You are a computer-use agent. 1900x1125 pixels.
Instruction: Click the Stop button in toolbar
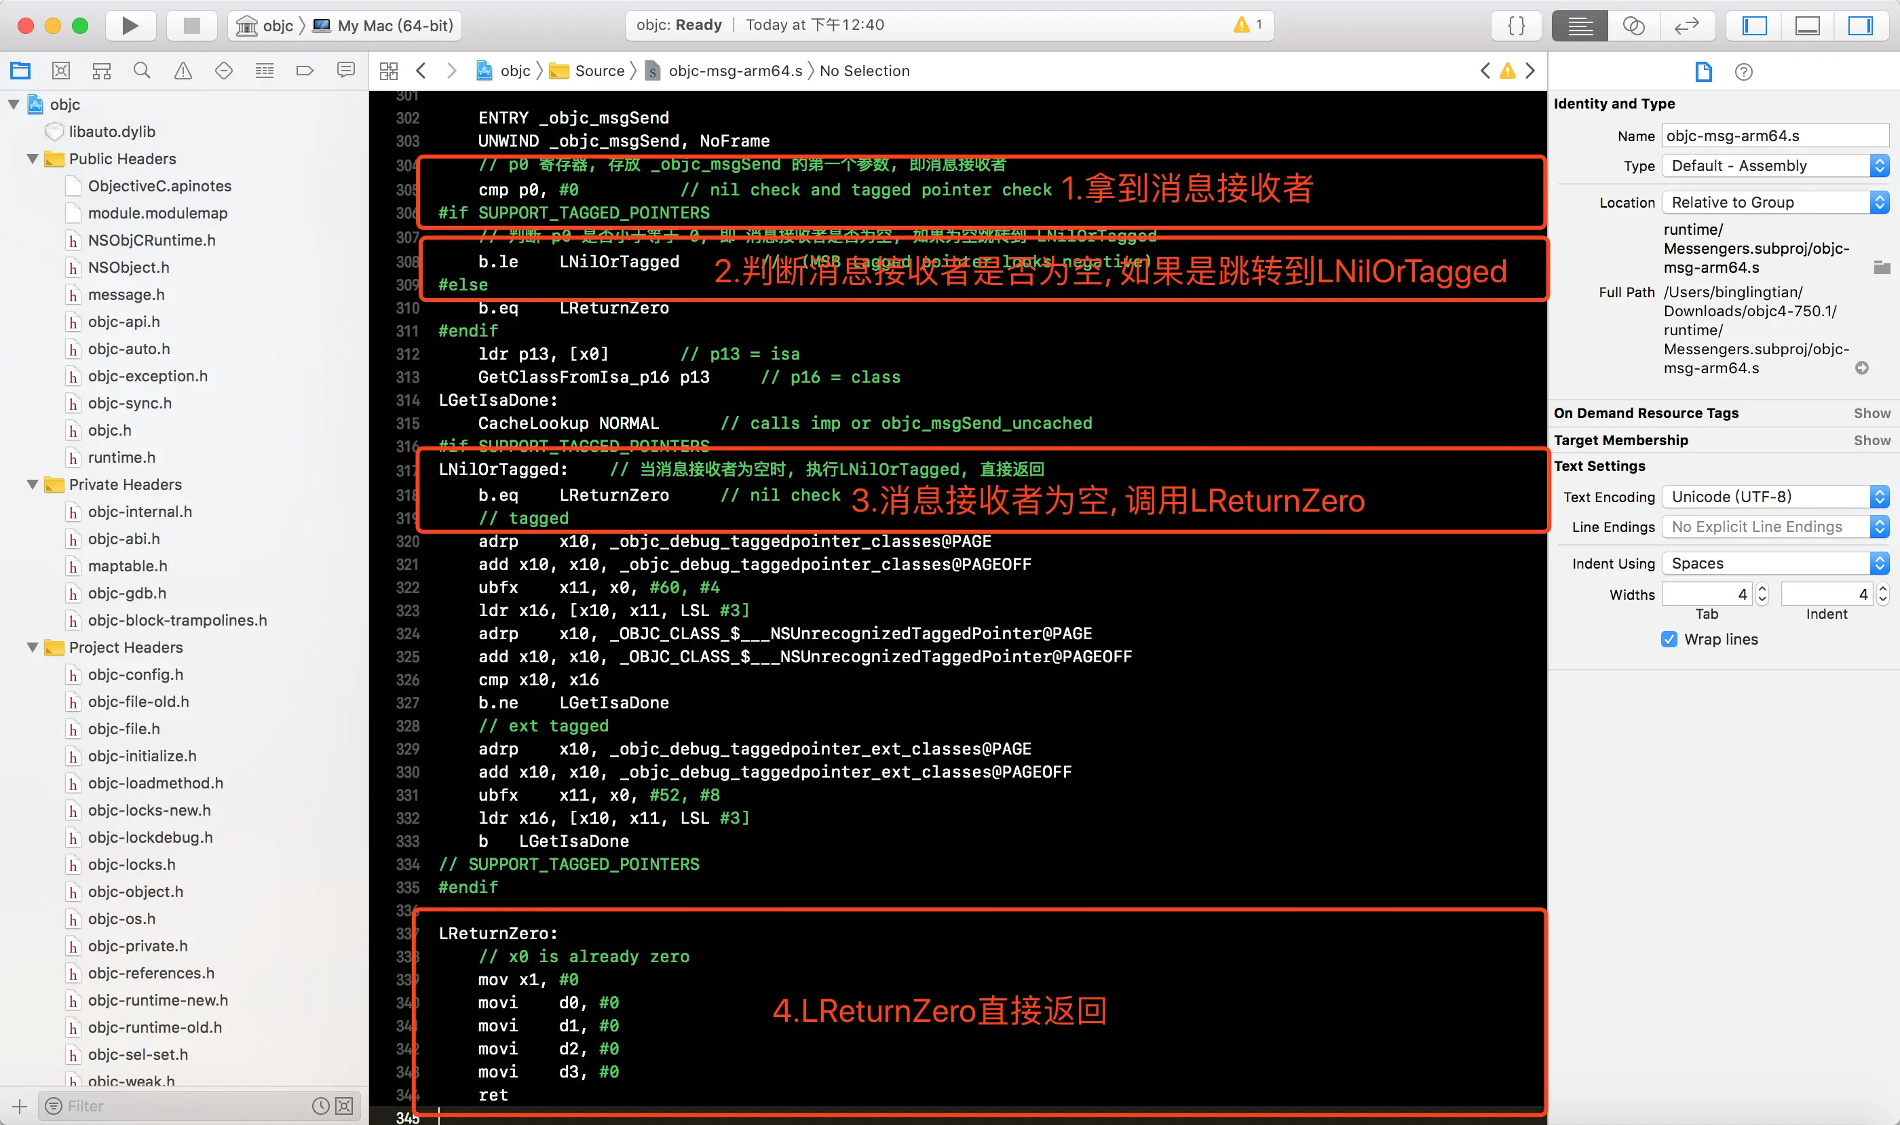coord(192,26)
